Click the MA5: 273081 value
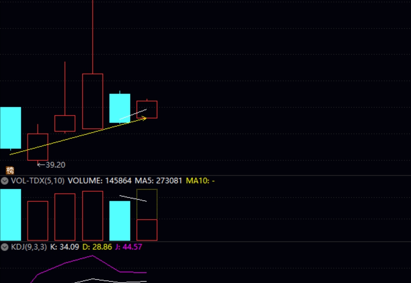The width and height of the screenshot is (411, 283). pyautogui.click(x=158, y=181)
